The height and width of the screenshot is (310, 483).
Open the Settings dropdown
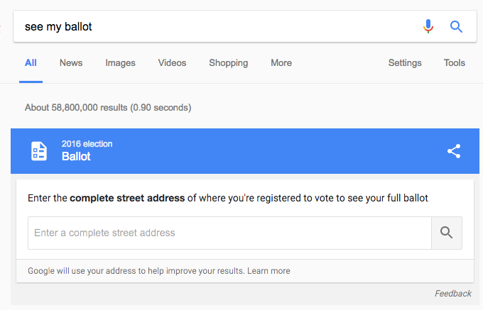[x=405, y=62]
